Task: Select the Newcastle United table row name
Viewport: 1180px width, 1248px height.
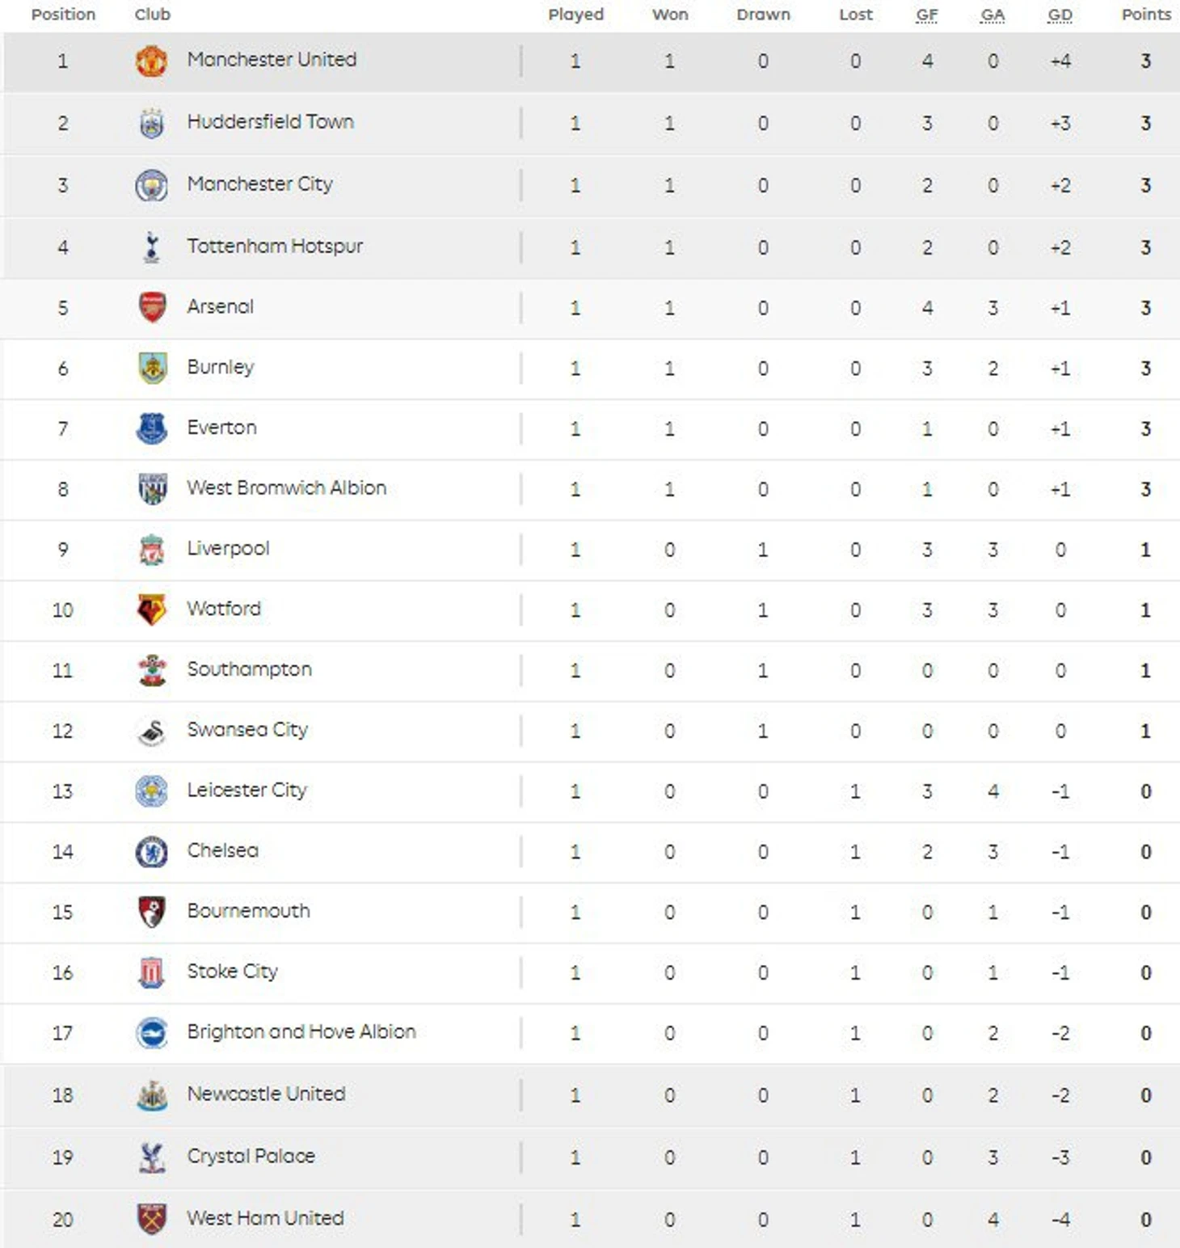Action: click(266, 1094)
